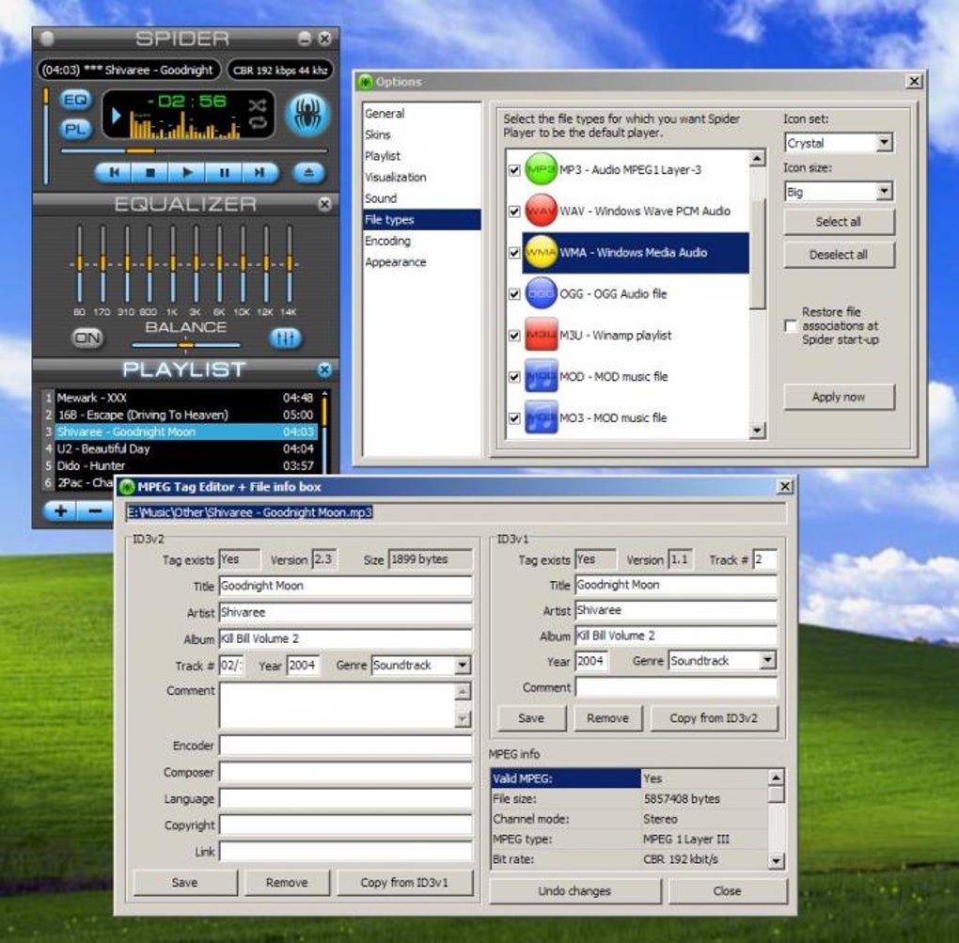This screenshot has width=959, height=943.
Task: Click the M3U playlist file type icon
Action: [x=541, y=335]
